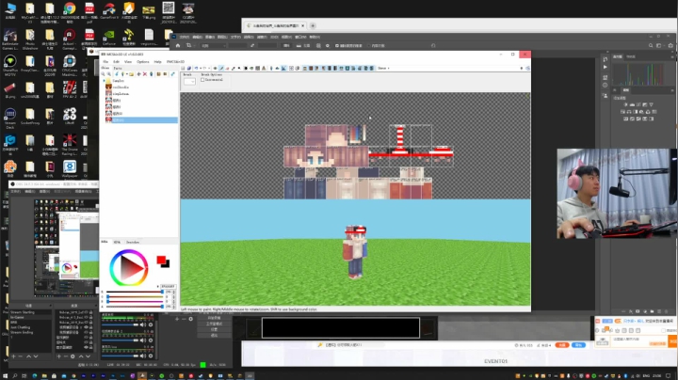Click the Redo arrow in MCSkin3D toolbar
The image size is (678, 380).
204,69
